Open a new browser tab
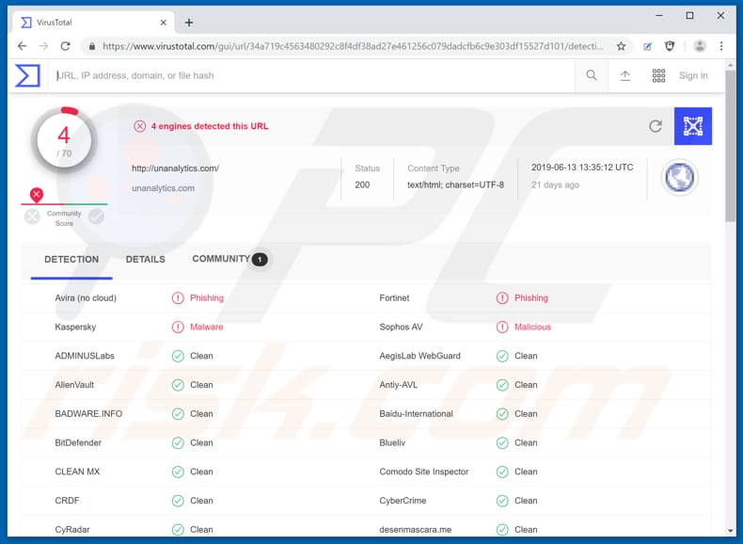The image size is (743, 544). click(x=189, y=23)
